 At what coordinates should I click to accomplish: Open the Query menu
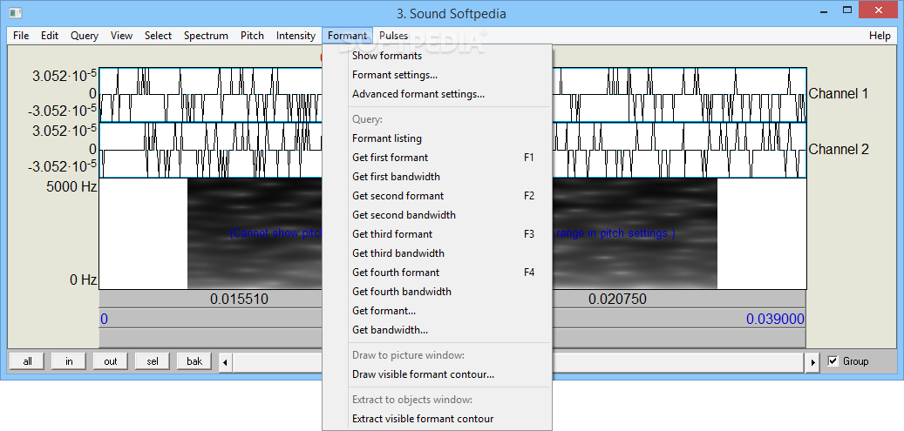click(x=85, y=36)
